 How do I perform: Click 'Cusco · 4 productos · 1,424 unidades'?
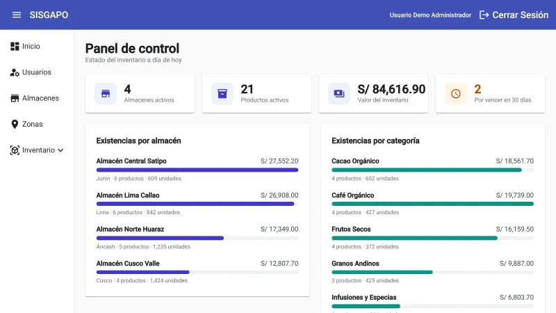click(142, 280)
